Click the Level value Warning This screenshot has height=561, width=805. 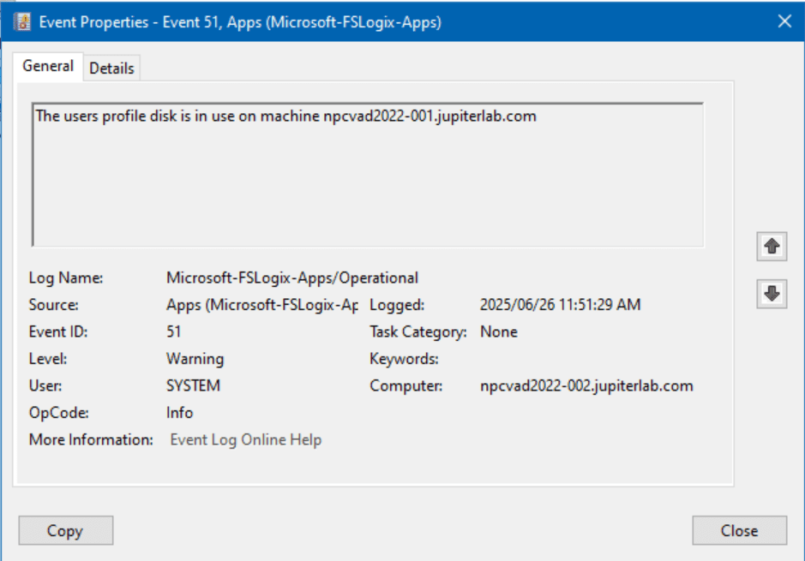coord(195,359)
